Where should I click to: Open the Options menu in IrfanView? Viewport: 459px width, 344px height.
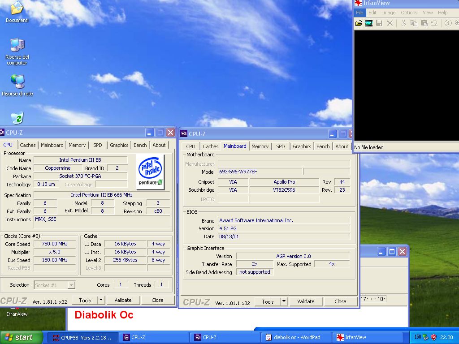pyautogui.click(x=409, y=13)
